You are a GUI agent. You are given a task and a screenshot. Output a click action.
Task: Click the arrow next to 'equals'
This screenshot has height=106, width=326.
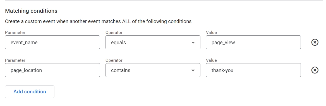pyautogui.click(x=193, y=43)
